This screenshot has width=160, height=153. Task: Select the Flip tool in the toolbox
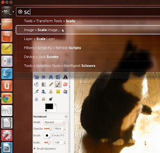tap(58, 77)
